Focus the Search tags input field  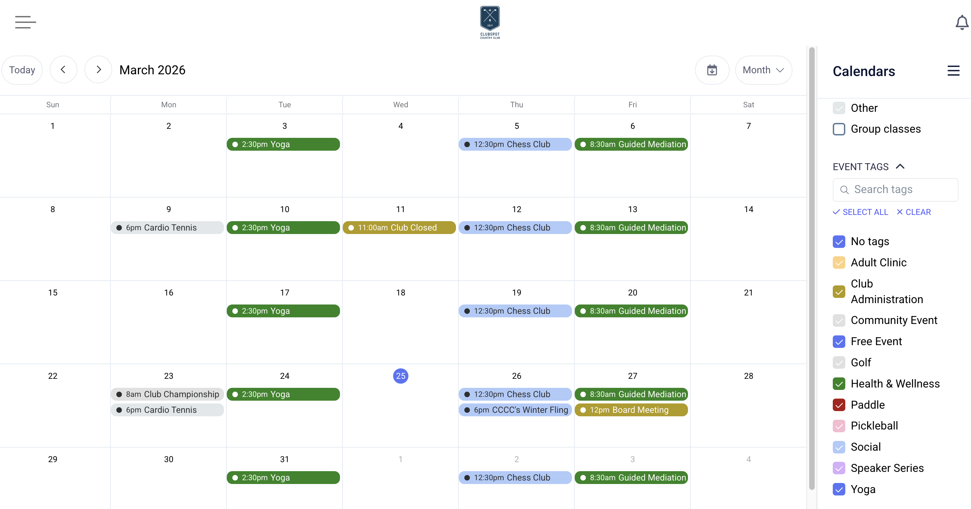pos(901,190)
